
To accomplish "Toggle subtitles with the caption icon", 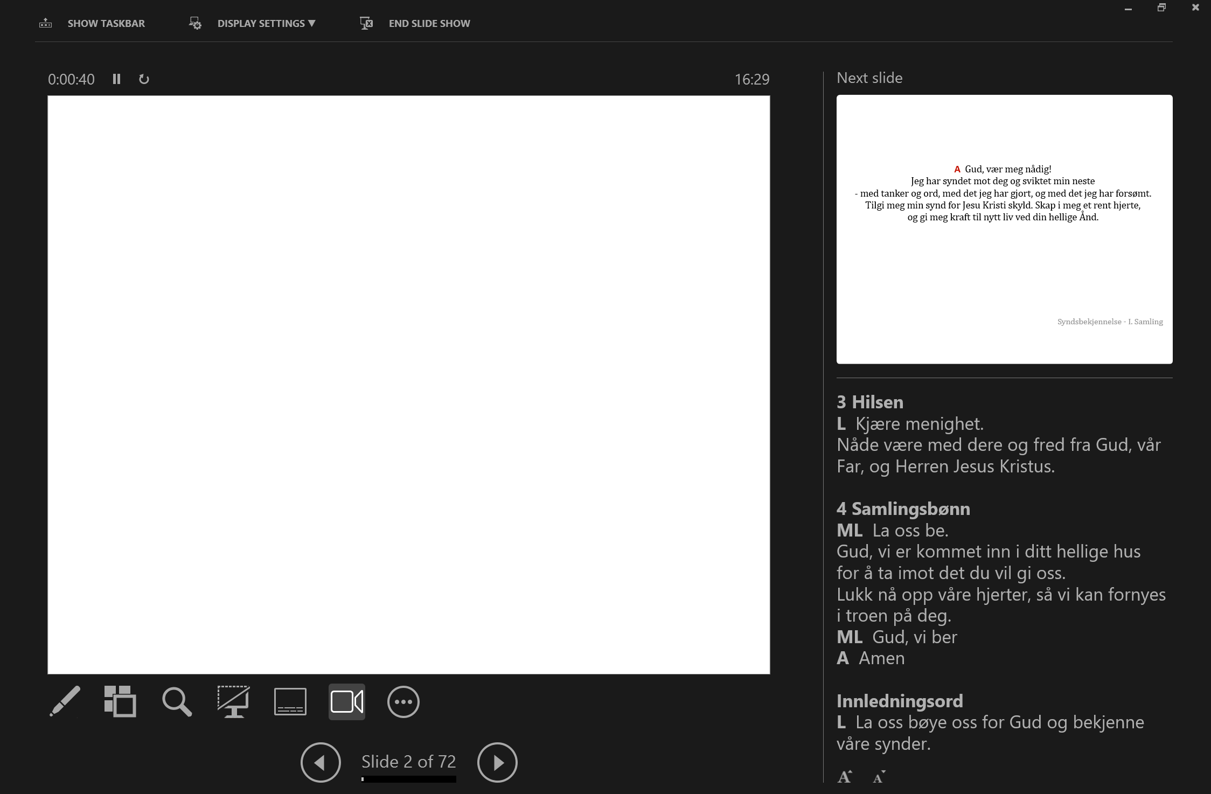I will (290, 701).
